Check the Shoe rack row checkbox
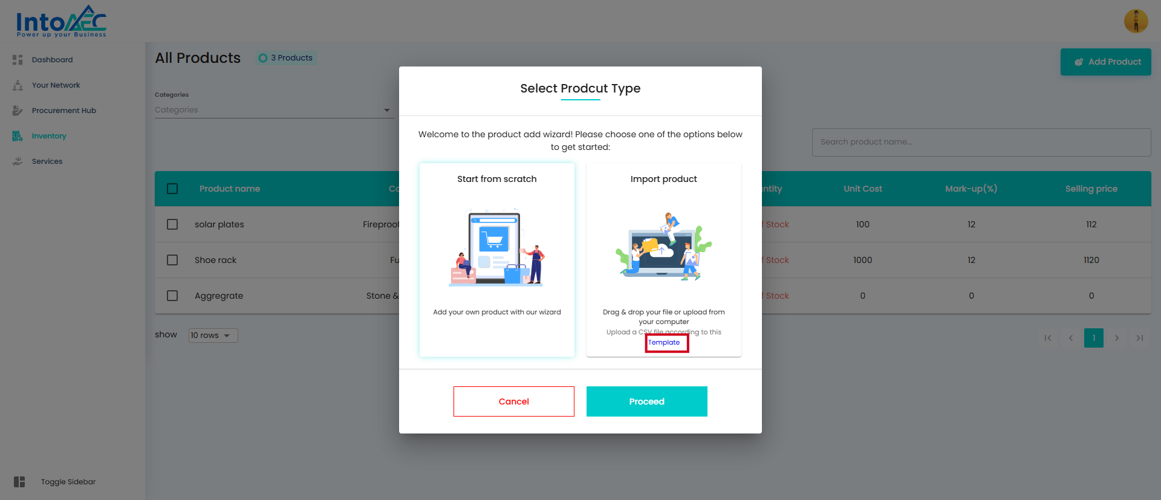This screenshot has height=500, width=1161. coord(172,260)
